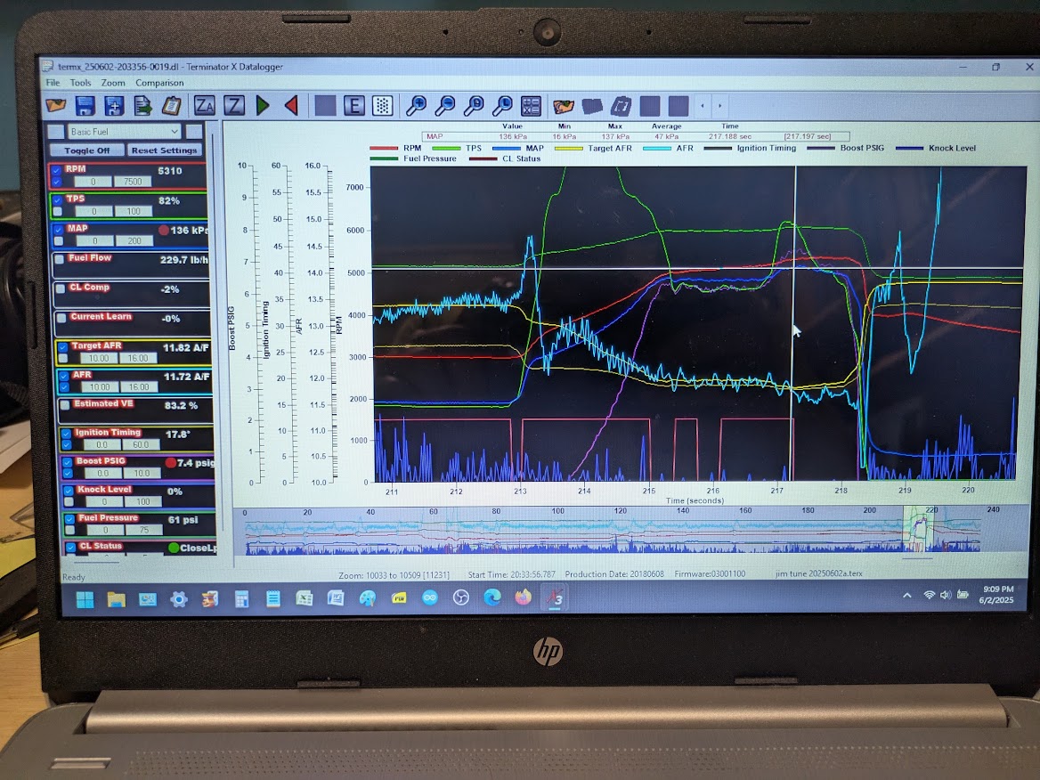Click the small square button right of Basic Fuel

(x=194, y=131)
